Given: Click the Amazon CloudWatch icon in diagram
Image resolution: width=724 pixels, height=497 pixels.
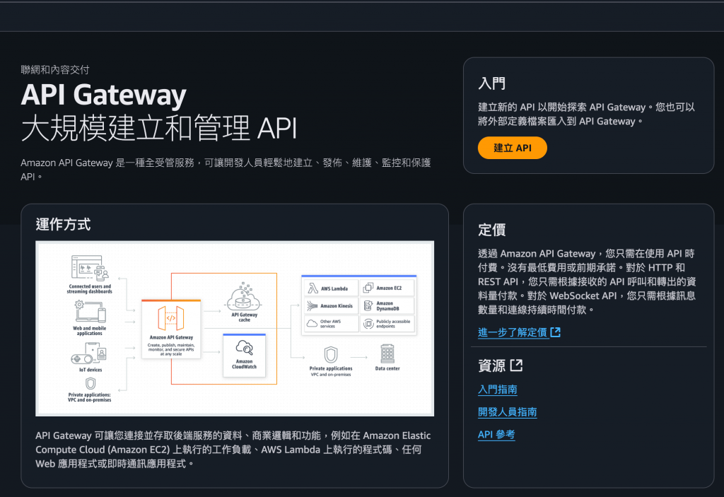Looking at the screenshot, I should (244, 348).
